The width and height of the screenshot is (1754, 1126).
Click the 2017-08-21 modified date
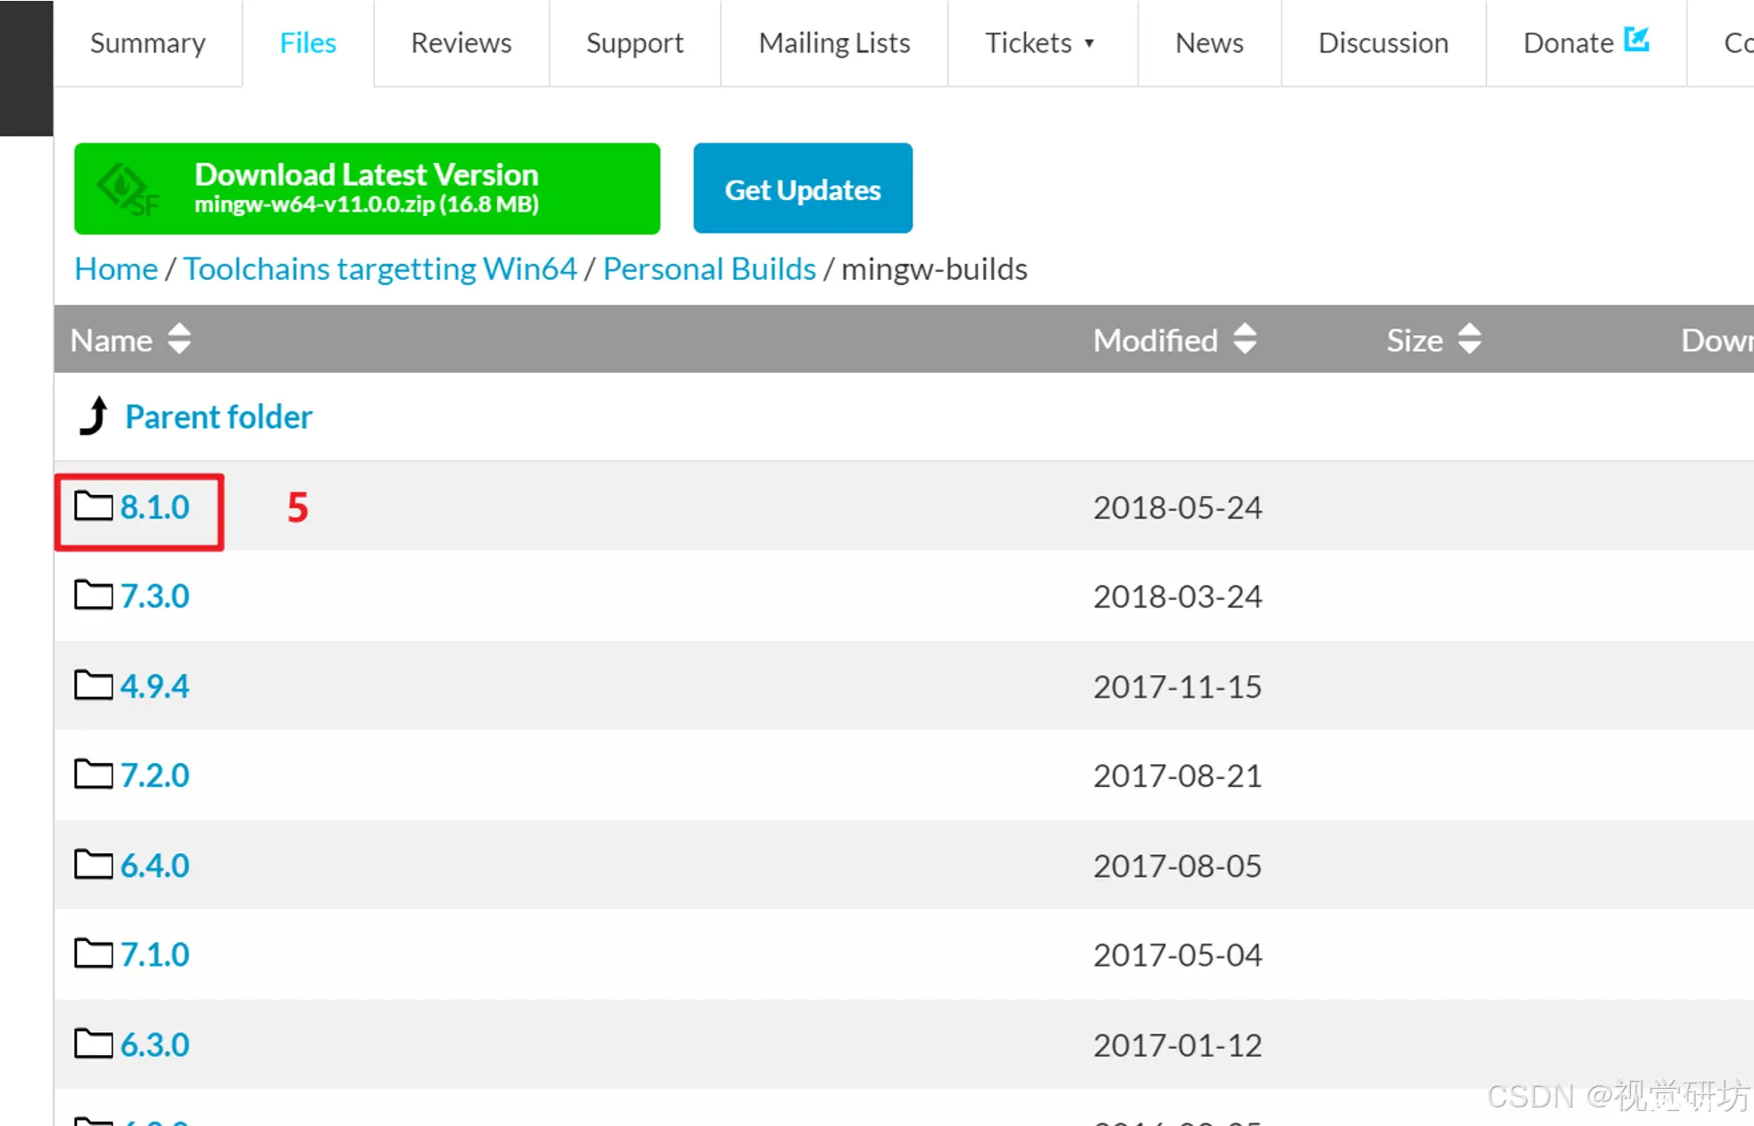tap(1177, 775)
